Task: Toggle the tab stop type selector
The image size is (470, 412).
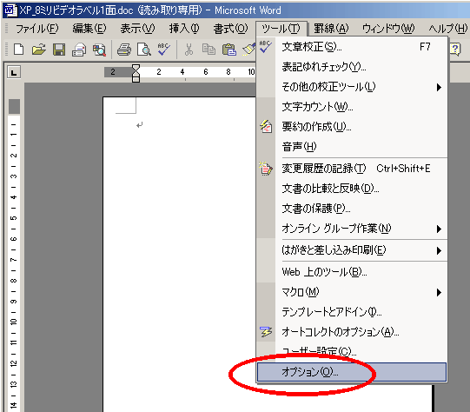Action: click(x=14, y=72)
